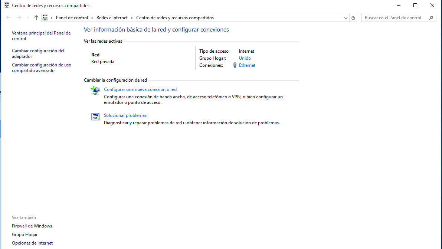Focus the Buscar en el Panel de control field
Screen dimensions: 442x249
click(x=393, y=18)
